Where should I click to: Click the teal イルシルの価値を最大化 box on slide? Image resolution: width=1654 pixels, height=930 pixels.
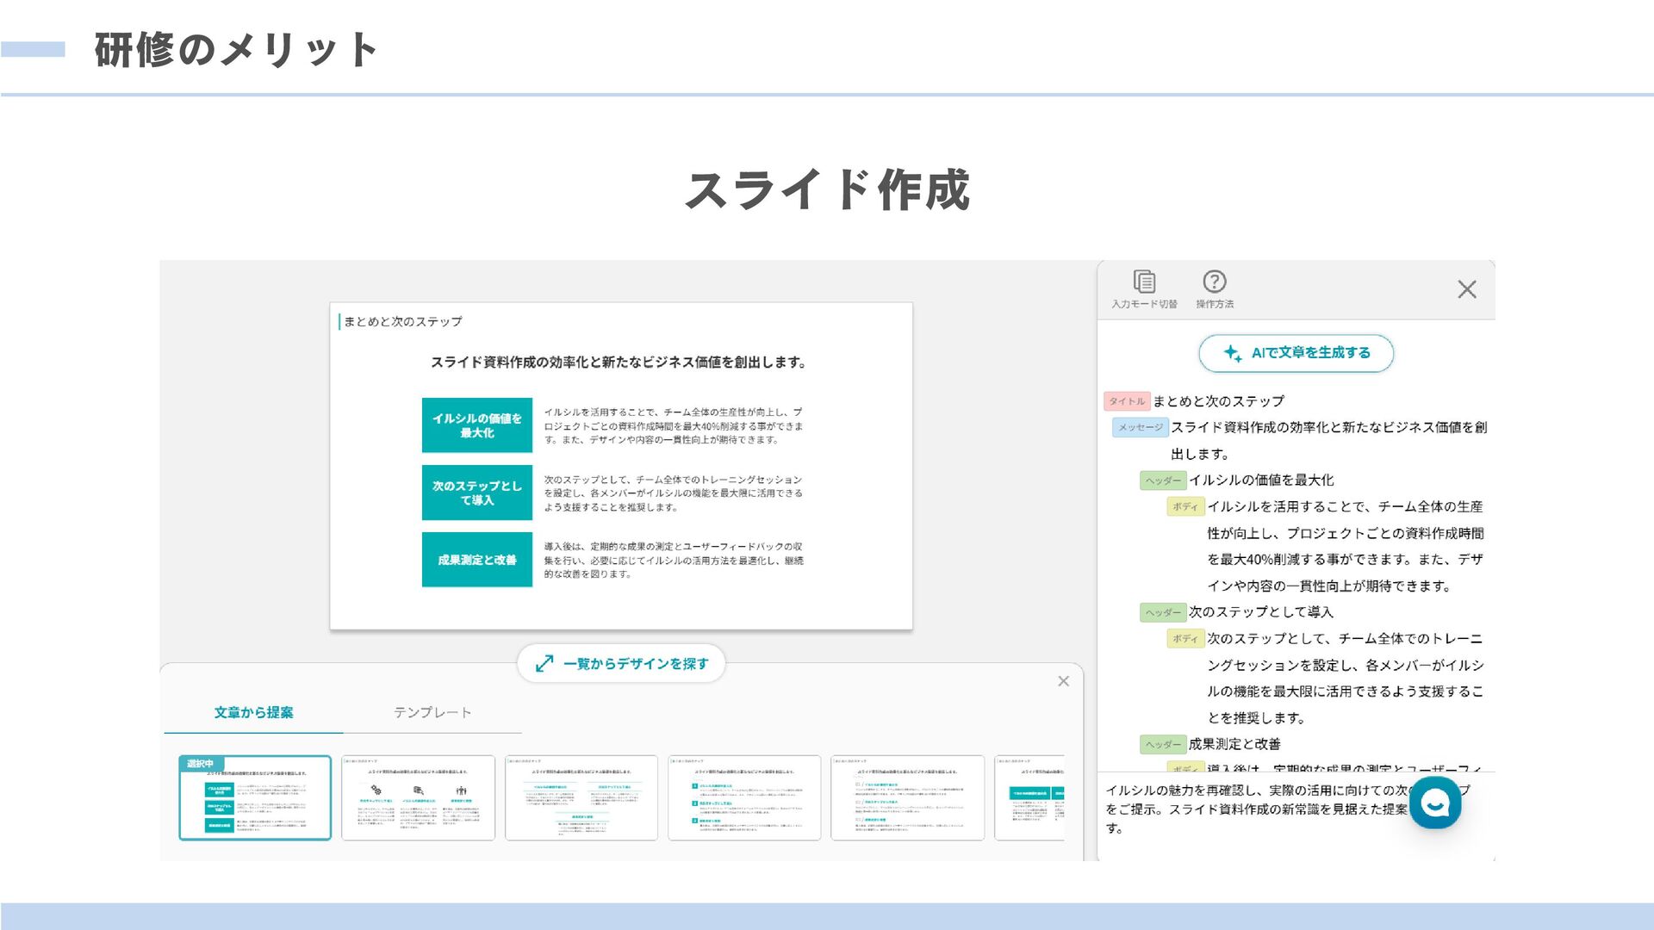(x=477, y=425)
